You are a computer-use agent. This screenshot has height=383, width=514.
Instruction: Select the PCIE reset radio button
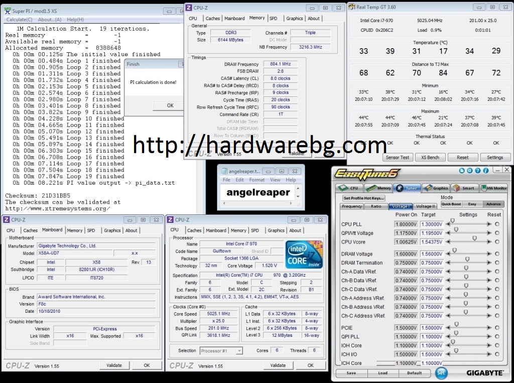tap(497, 328)
